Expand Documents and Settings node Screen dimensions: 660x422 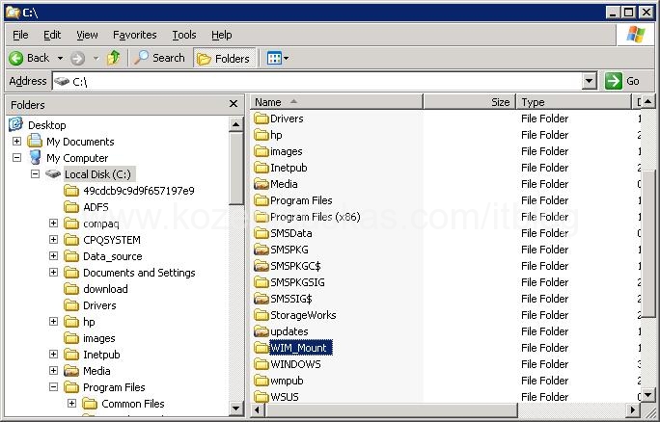coord(53,273)
